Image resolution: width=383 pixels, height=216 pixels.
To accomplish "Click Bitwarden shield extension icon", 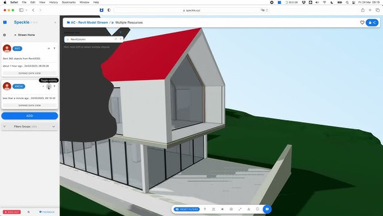I will pyautogui.click(x=101, y=10).
